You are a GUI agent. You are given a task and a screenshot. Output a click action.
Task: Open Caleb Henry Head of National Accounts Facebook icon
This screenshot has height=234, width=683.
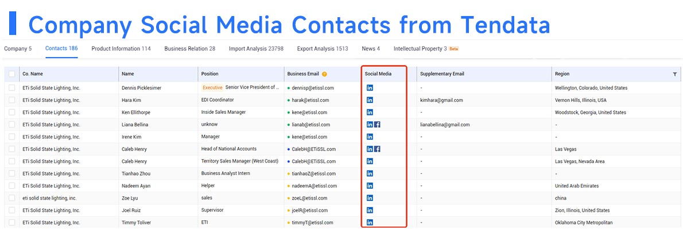tap(378, 149)
